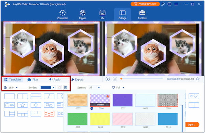This screenshot has width=205, height=133.
Task: Mute the preview volume icon
Action: point(198,79)
